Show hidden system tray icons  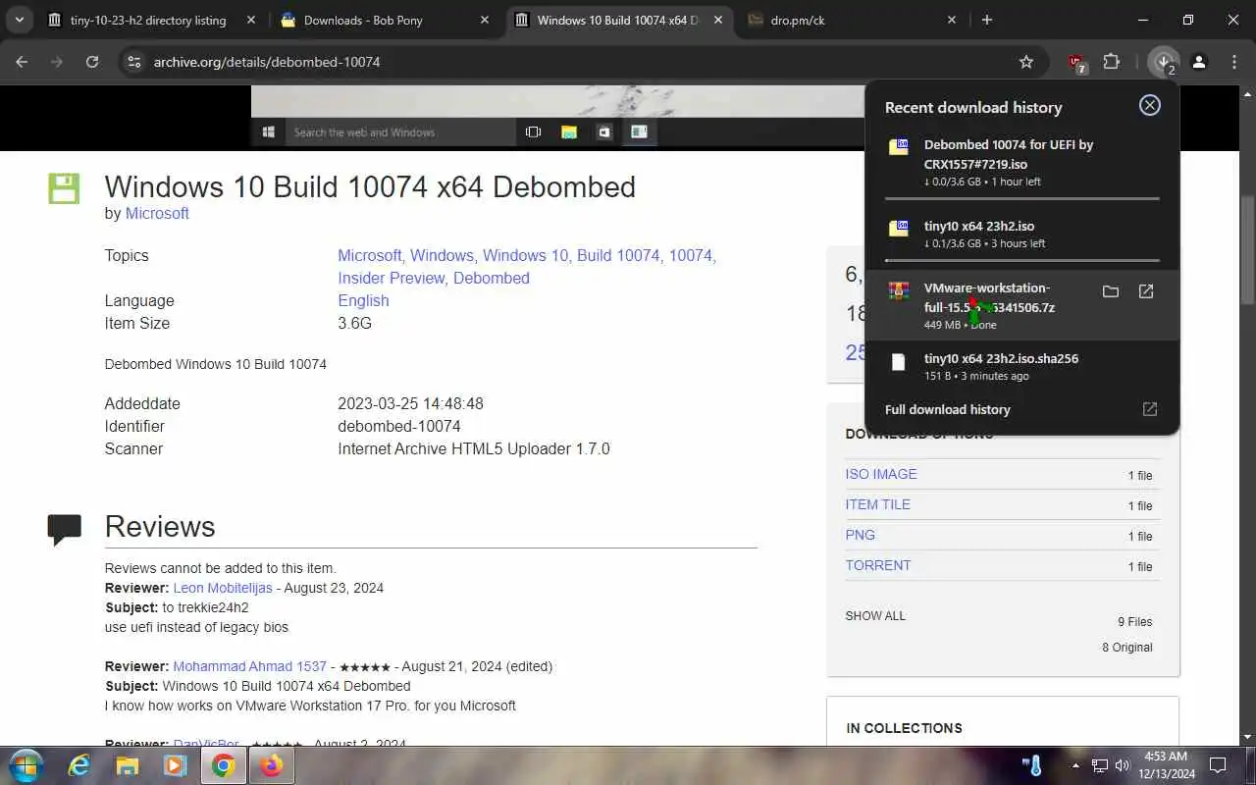point(1075,765)
